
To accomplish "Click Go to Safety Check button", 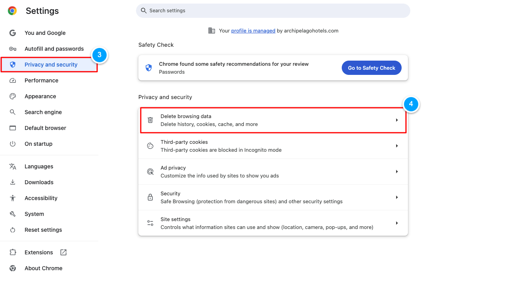I will [371, 68].
